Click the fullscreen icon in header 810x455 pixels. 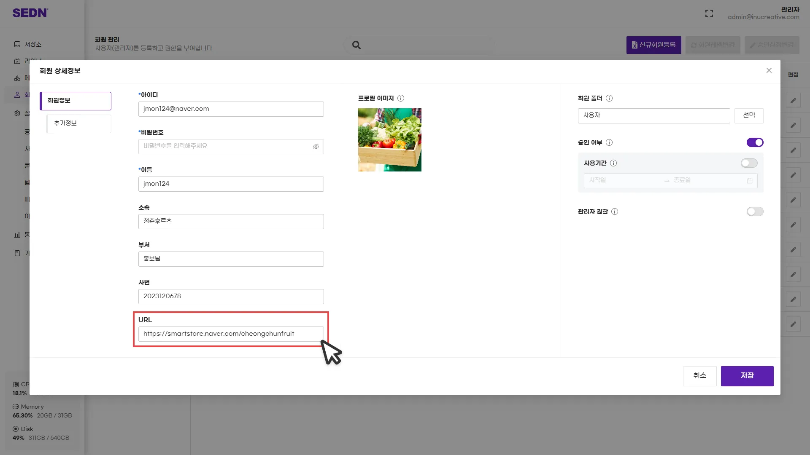point(709,13)
